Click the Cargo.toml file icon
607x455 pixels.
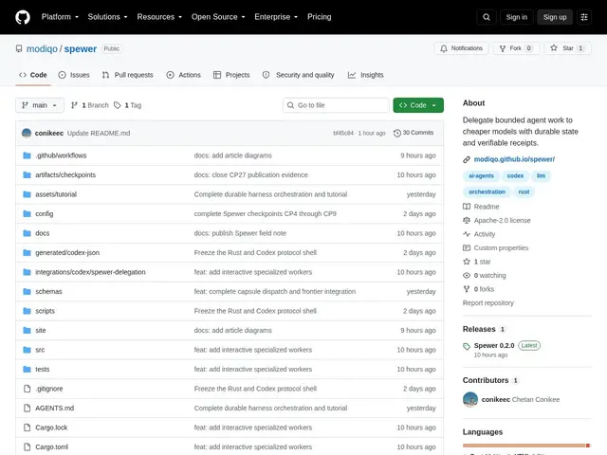27,446
